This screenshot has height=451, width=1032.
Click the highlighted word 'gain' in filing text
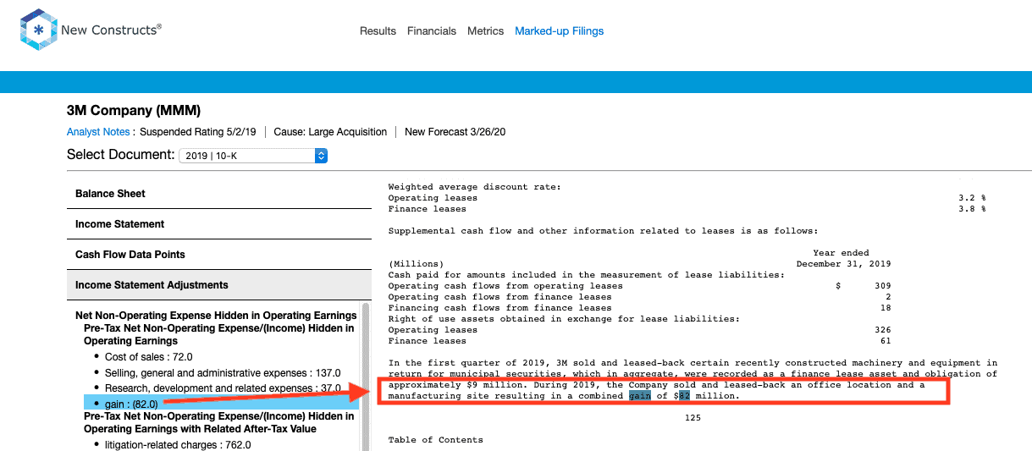[640, 395]
